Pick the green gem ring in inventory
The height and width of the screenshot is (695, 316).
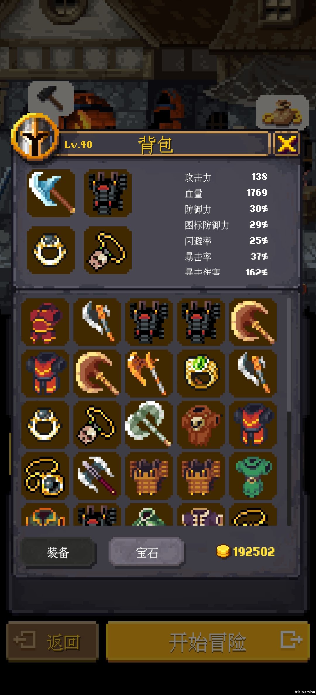(201, 373)
